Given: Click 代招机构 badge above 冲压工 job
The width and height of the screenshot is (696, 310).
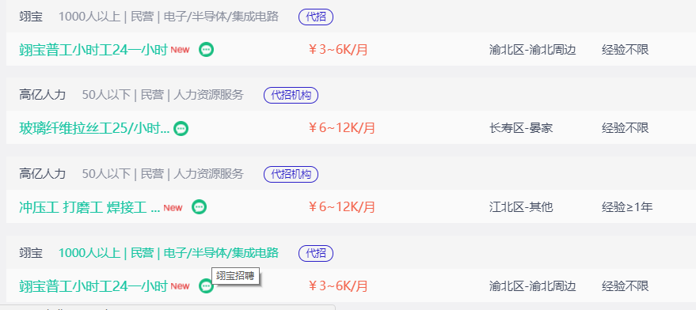Looking at the screenshot, I should [291, 174].
